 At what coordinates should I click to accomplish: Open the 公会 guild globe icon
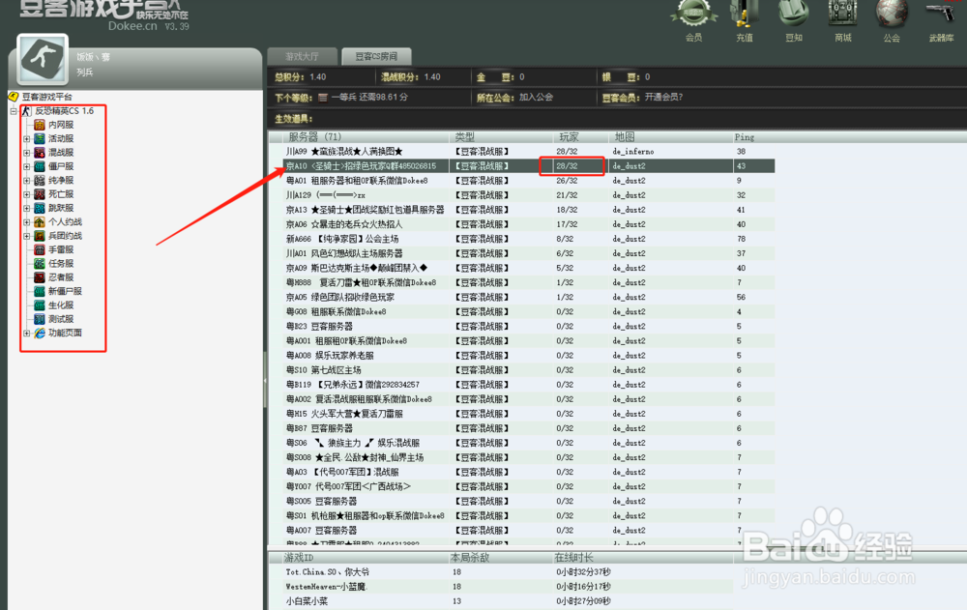coord(892,14)
